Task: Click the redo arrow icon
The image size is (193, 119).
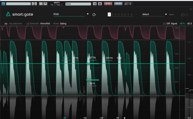Action: tap(187, 15)
